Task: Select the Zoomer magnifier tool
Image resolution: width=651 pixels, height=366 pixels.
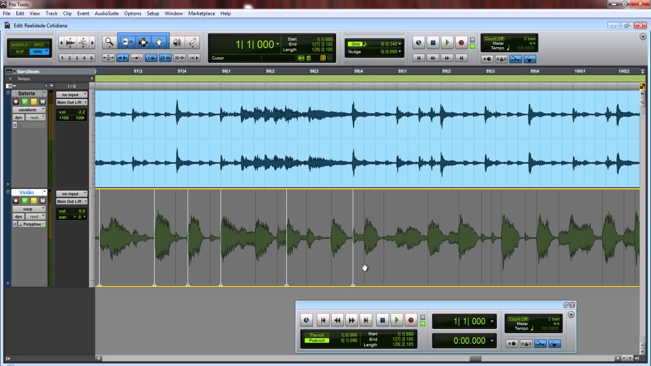Action: [x=109, y=43]
